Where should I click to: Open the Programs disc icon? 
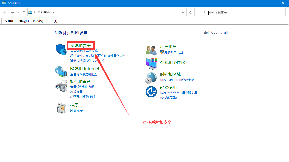pyautogui.click(x=61, y=108)
